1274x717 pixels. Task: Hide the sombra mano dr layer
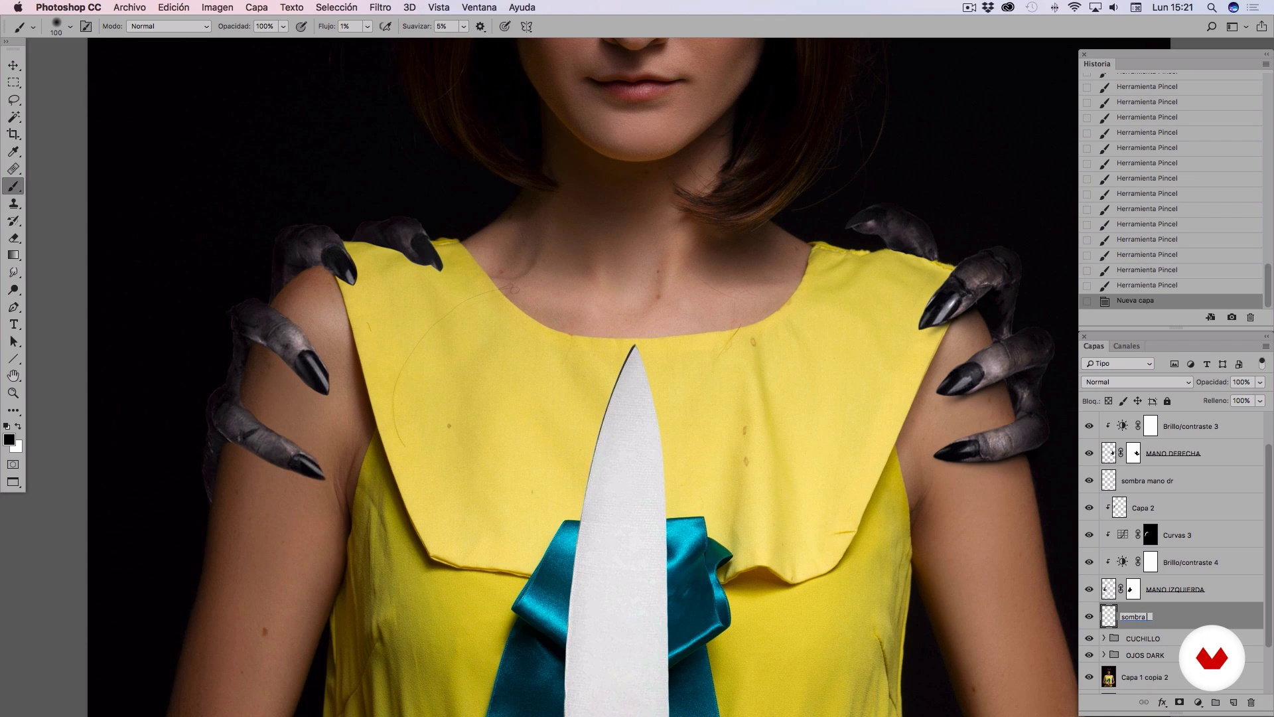point(1089,481)
